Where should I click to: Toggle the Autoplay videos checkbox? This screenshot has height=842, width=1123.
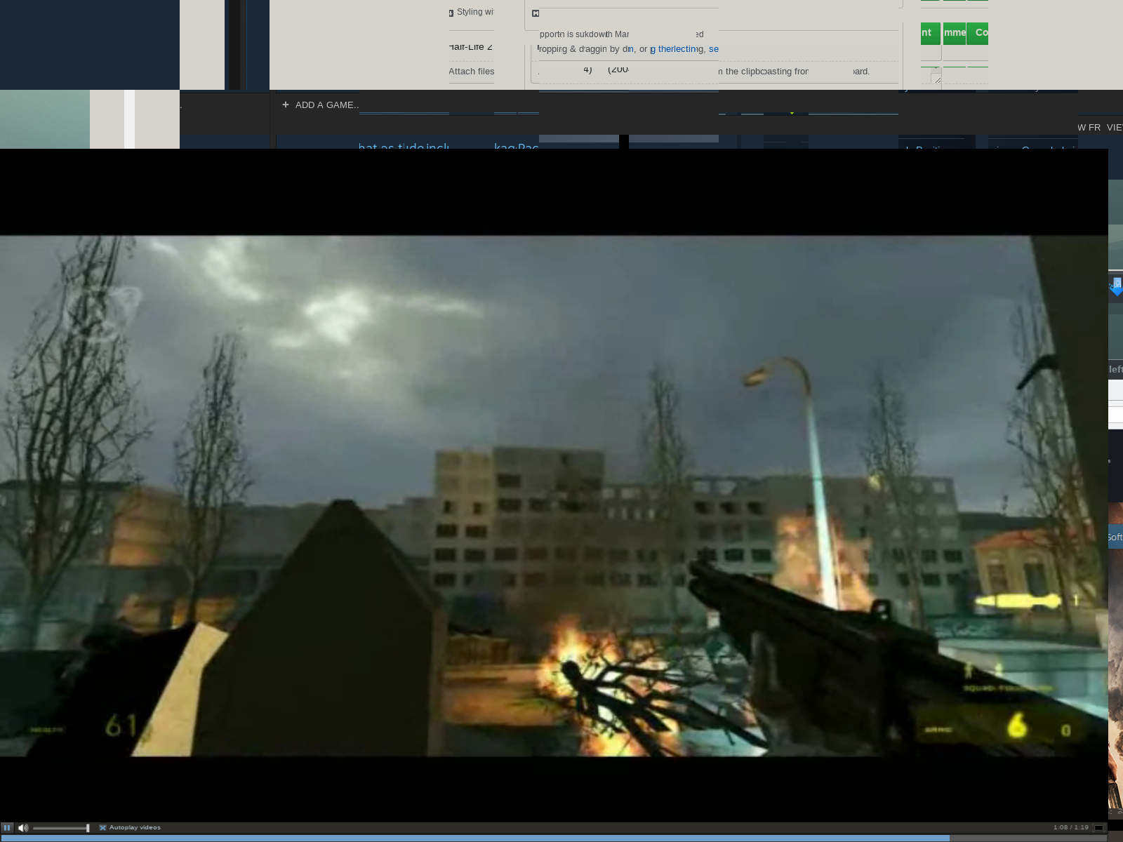[102, 828]
